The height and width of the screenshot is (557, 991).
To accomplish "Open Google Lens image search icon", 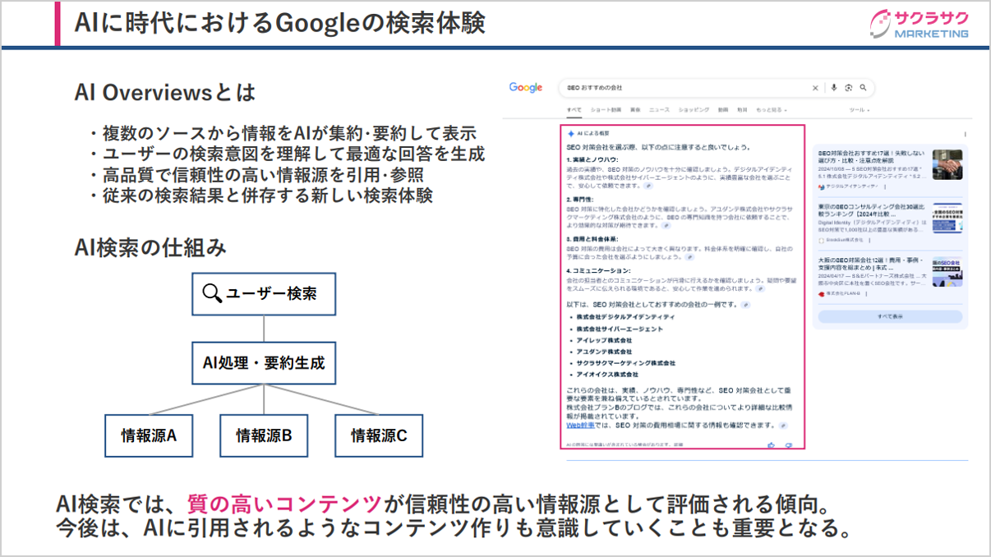I will (849, 88).
